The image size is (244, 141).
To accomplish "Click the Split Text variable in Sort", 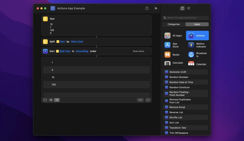I will pos(63,51).
